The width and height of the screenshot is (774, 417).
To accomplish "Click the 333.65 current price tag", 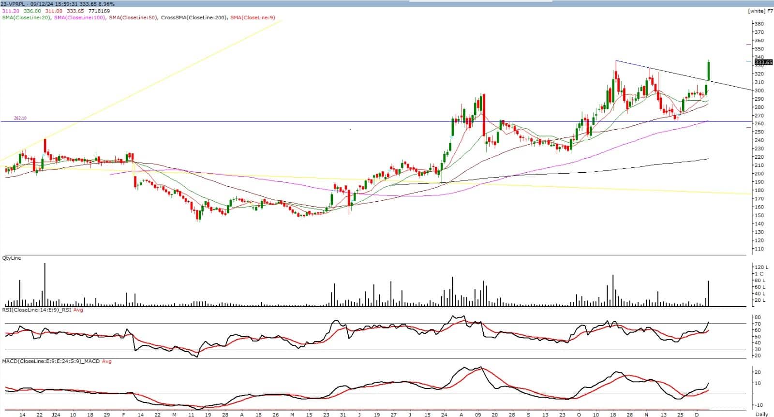I will [763, 62].
